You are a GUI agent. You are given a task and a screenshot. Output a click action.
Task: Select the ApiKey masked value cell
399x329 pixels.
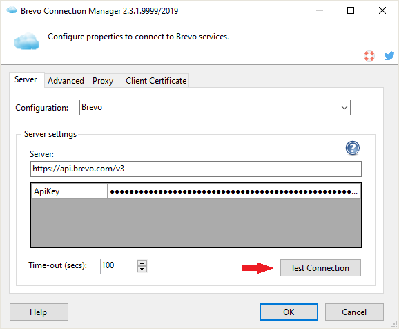click(x=234, y=191)
